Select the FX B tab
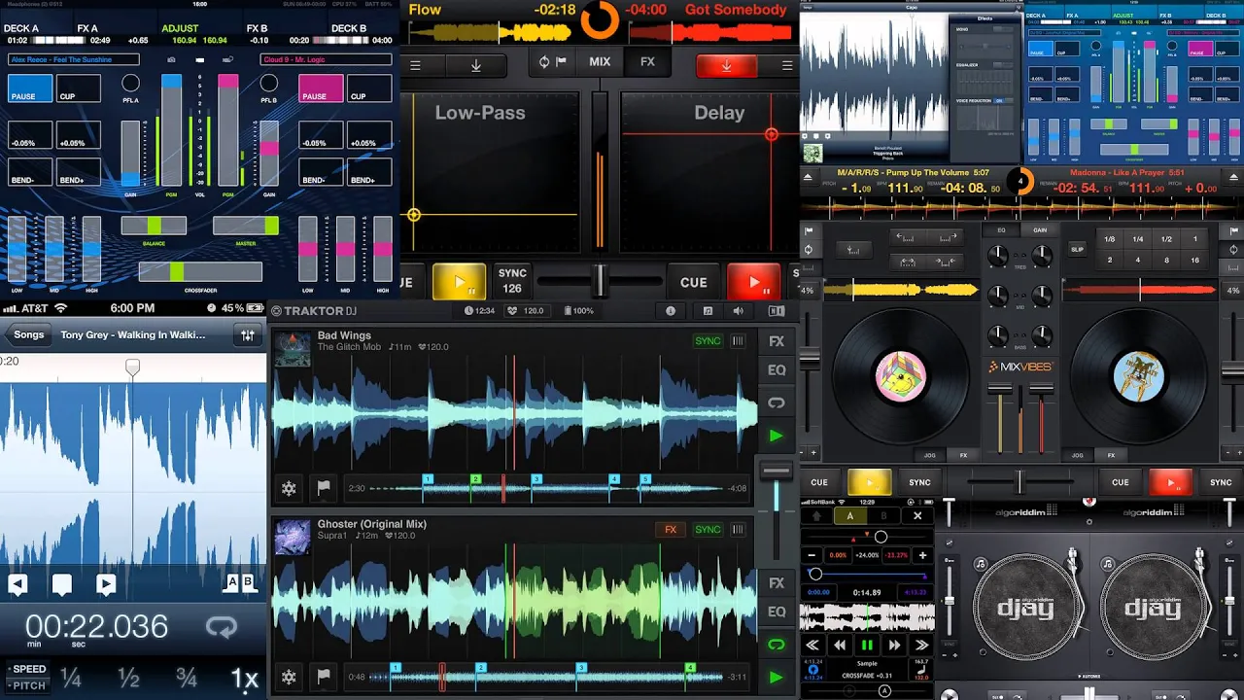Screen dimensions: 1244x700 pos(257,28)
